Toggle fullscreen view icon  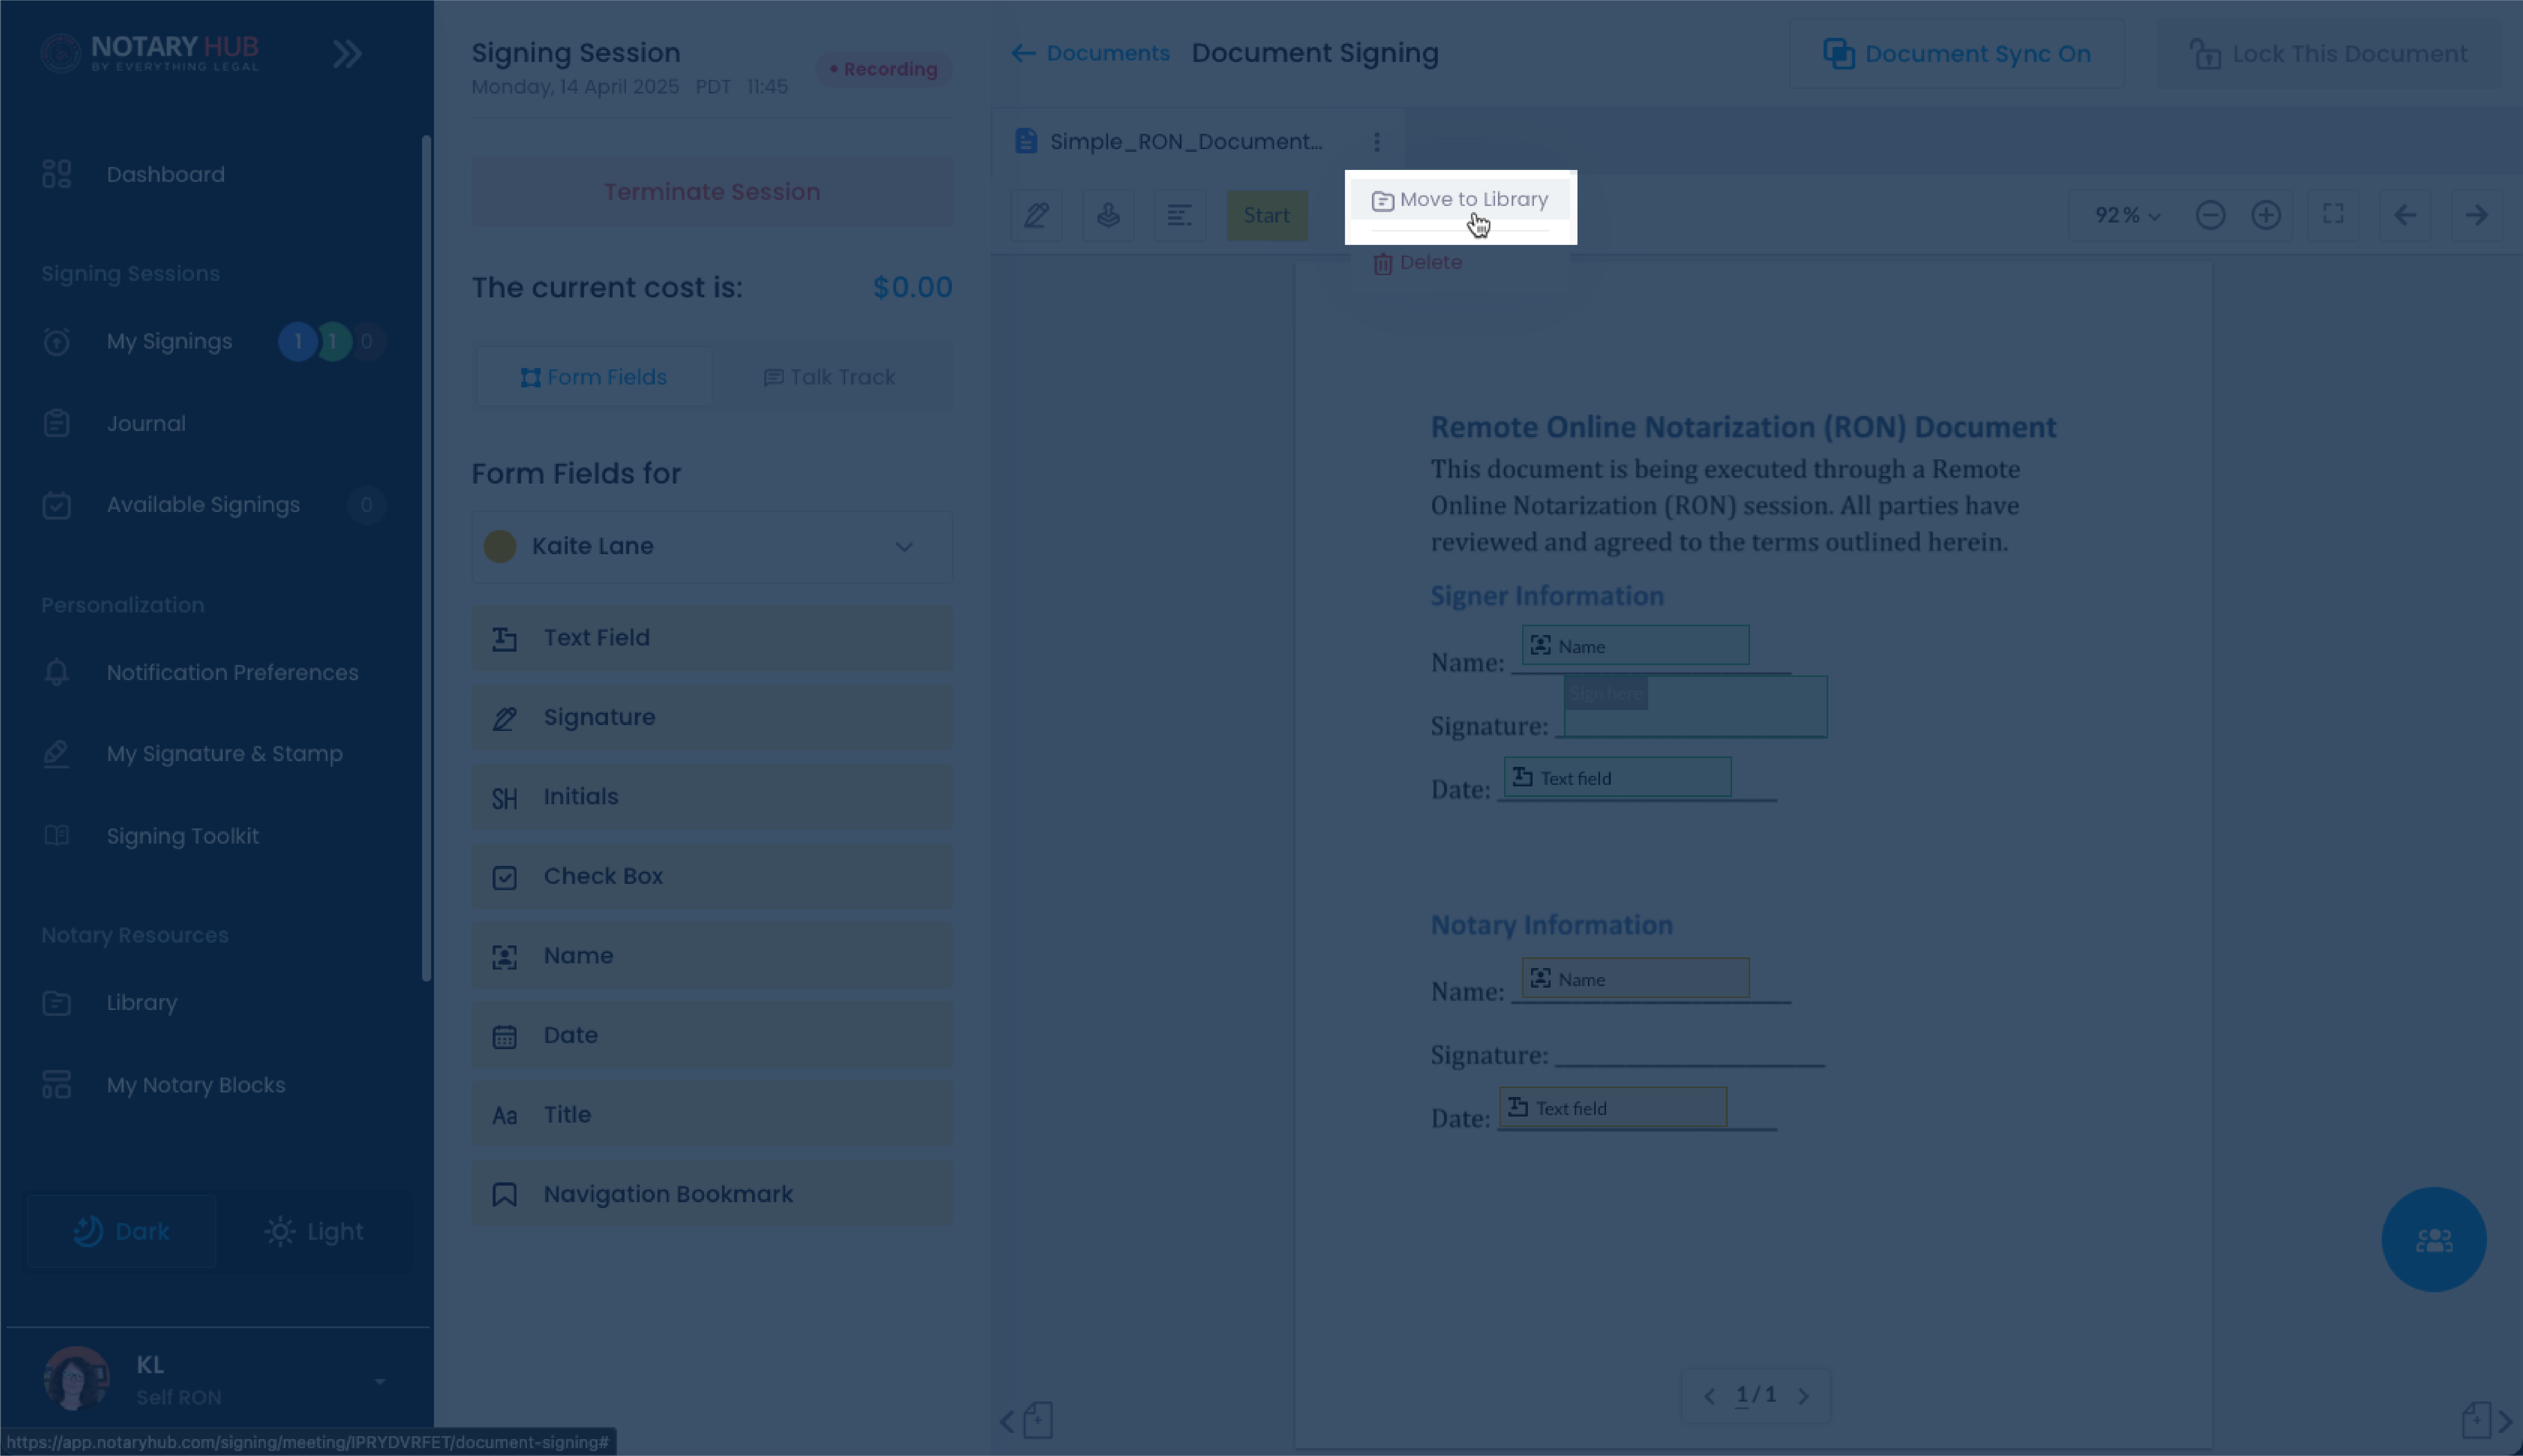pos(2333,215)
